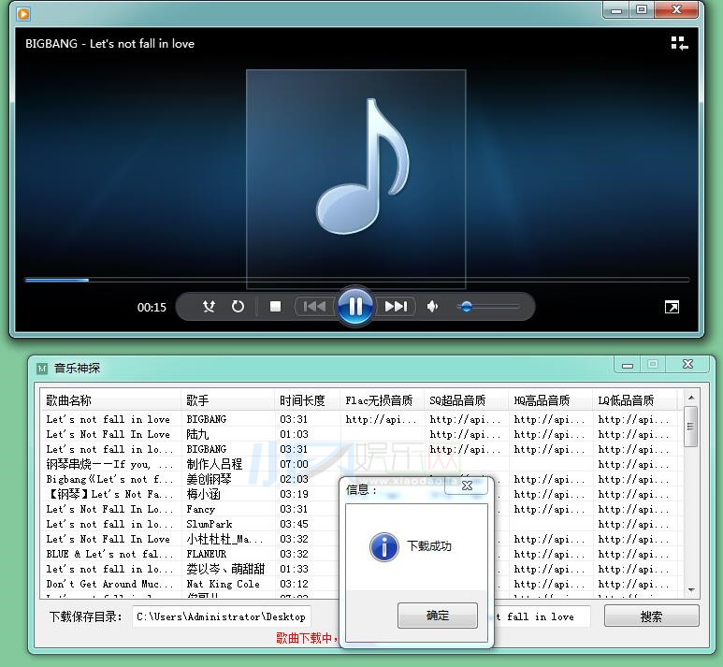Stop playback with the stop button

click(x=275, y=306)
